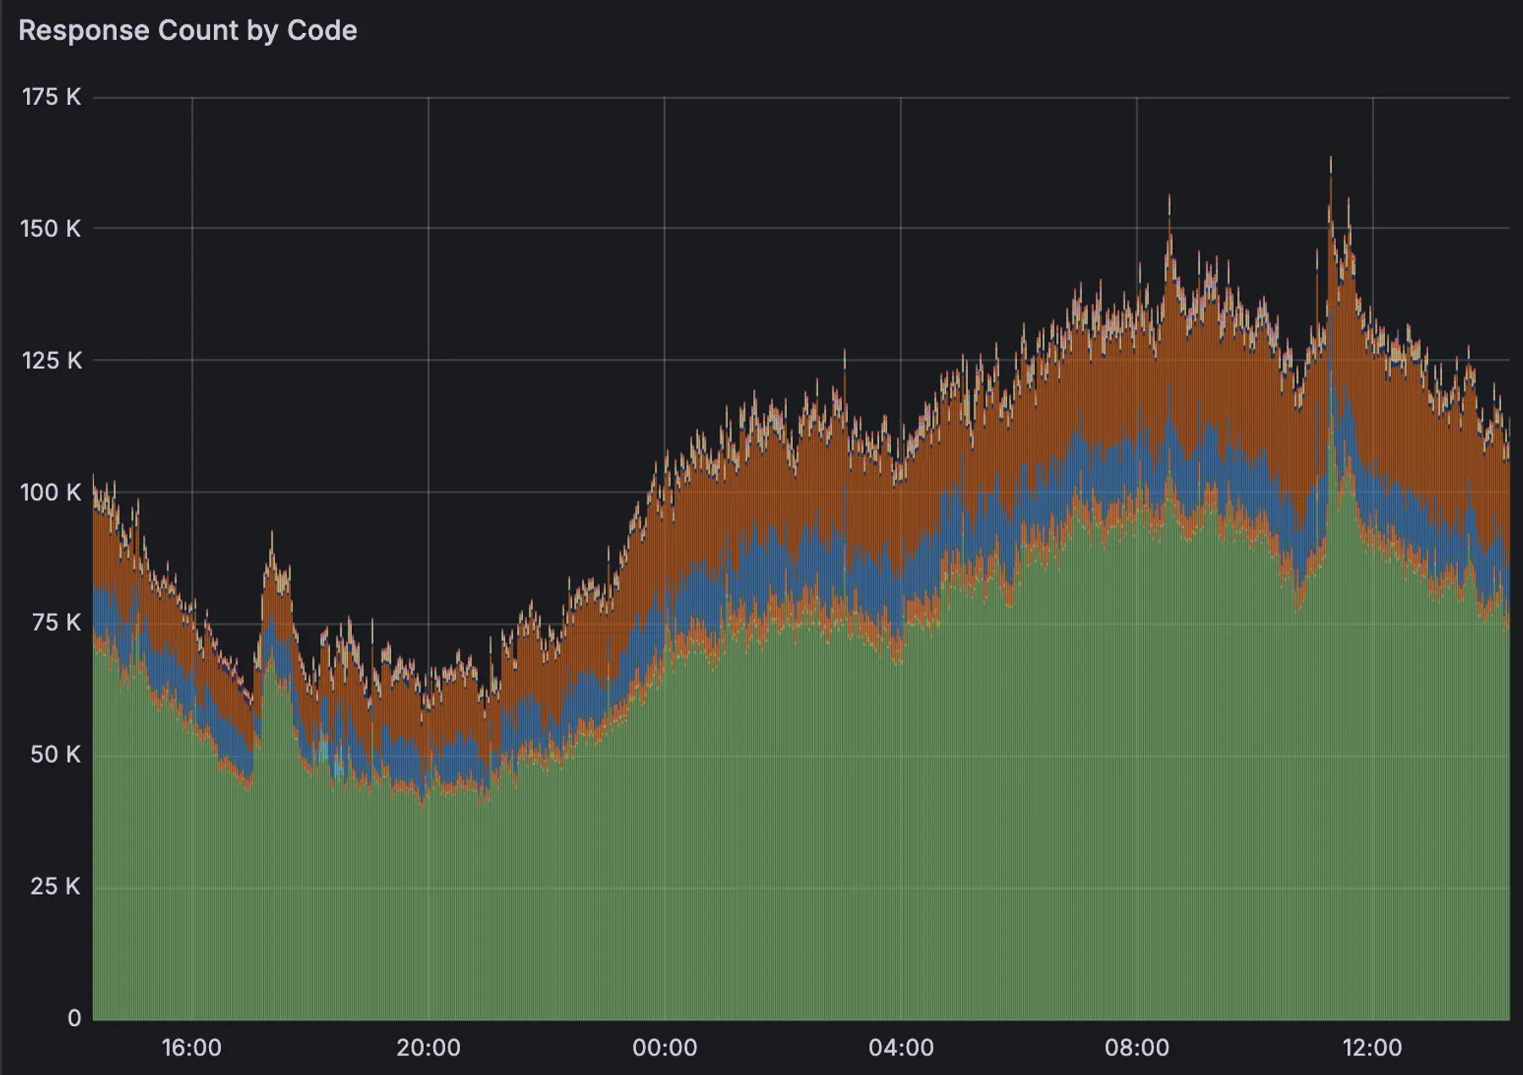Click the 04:00 time axis label
Viewport: 1523px width, 1075px height.
pyautogui.click(x=902, y=1045)
